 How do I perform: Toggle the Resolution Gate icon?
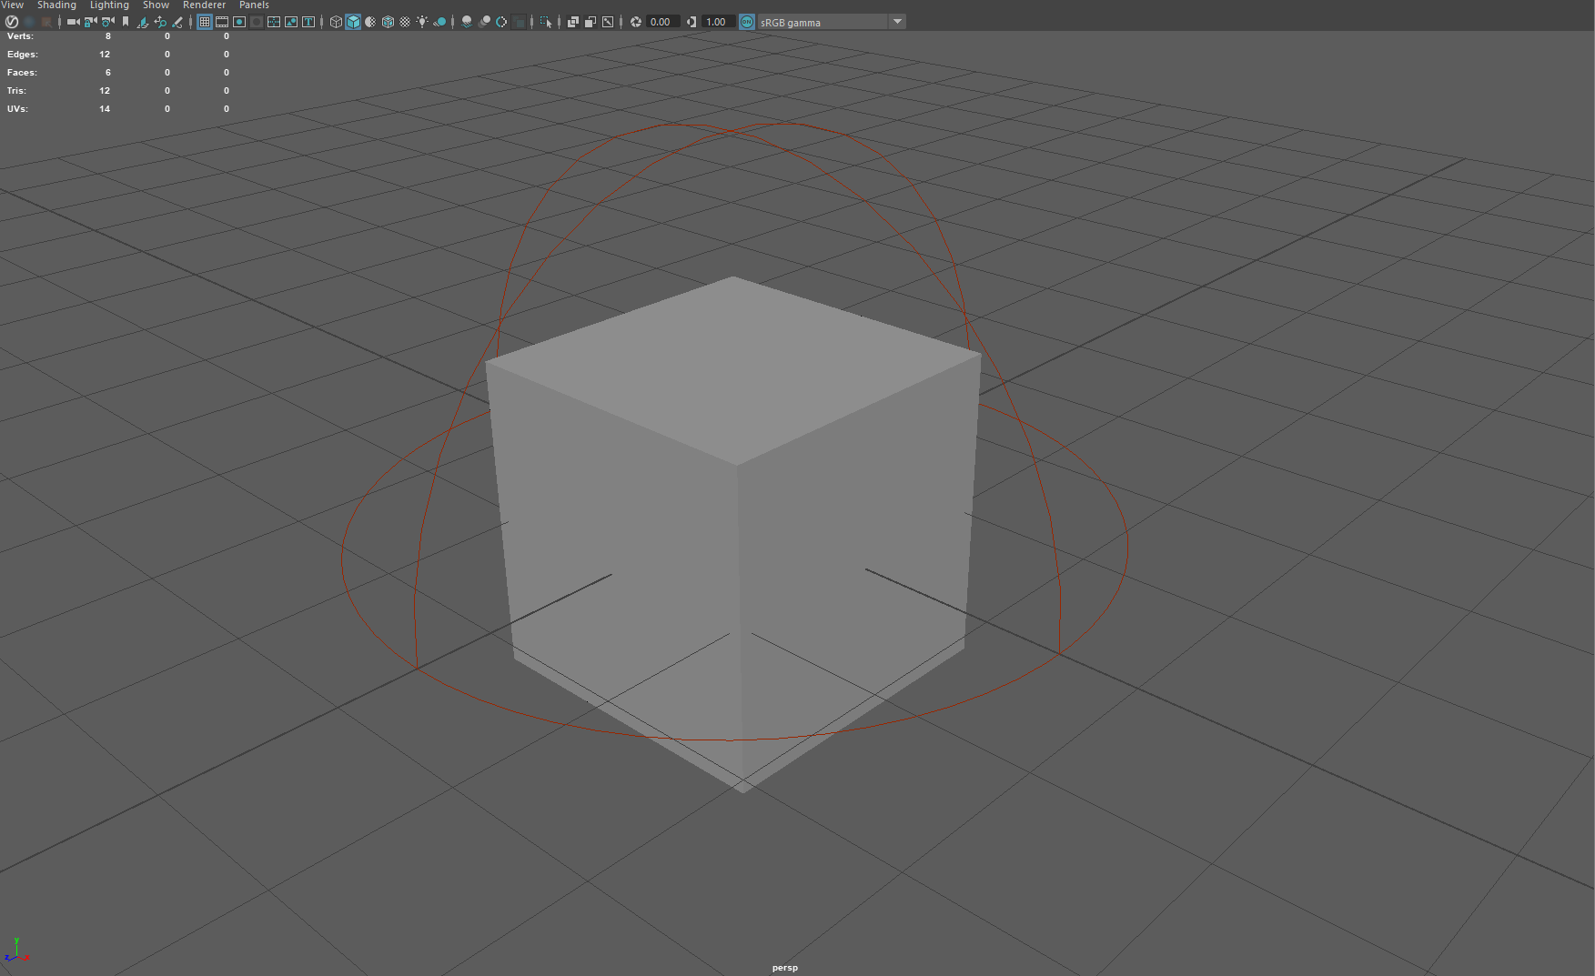click(x=239, y=22)
